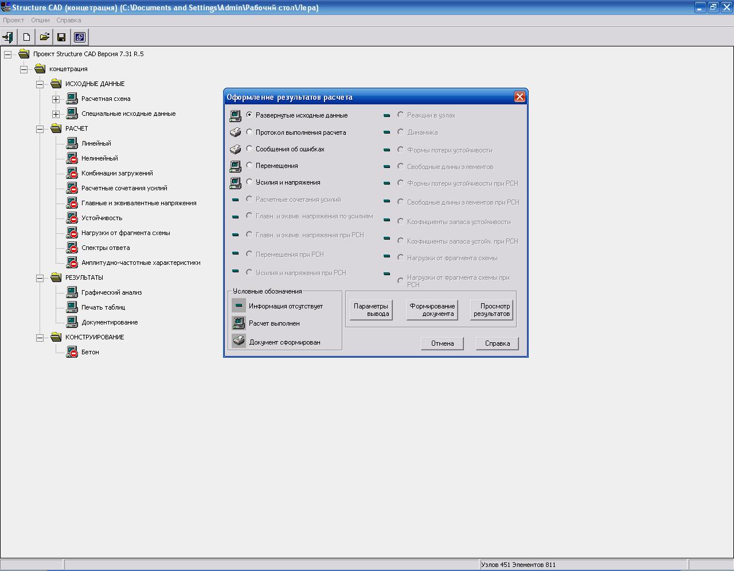
Task: Click the computer icon beside Расчетная схема
Action: [72, 99]
